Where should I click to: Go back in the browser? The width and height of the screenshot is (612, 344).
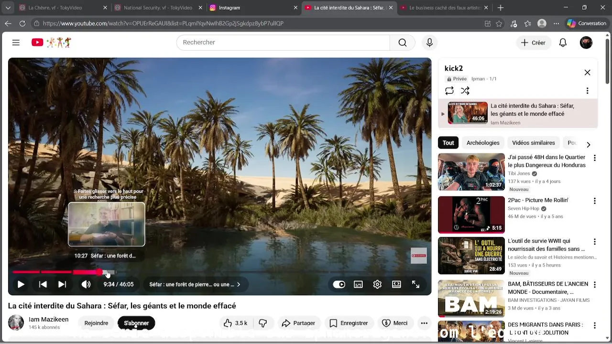8,23
